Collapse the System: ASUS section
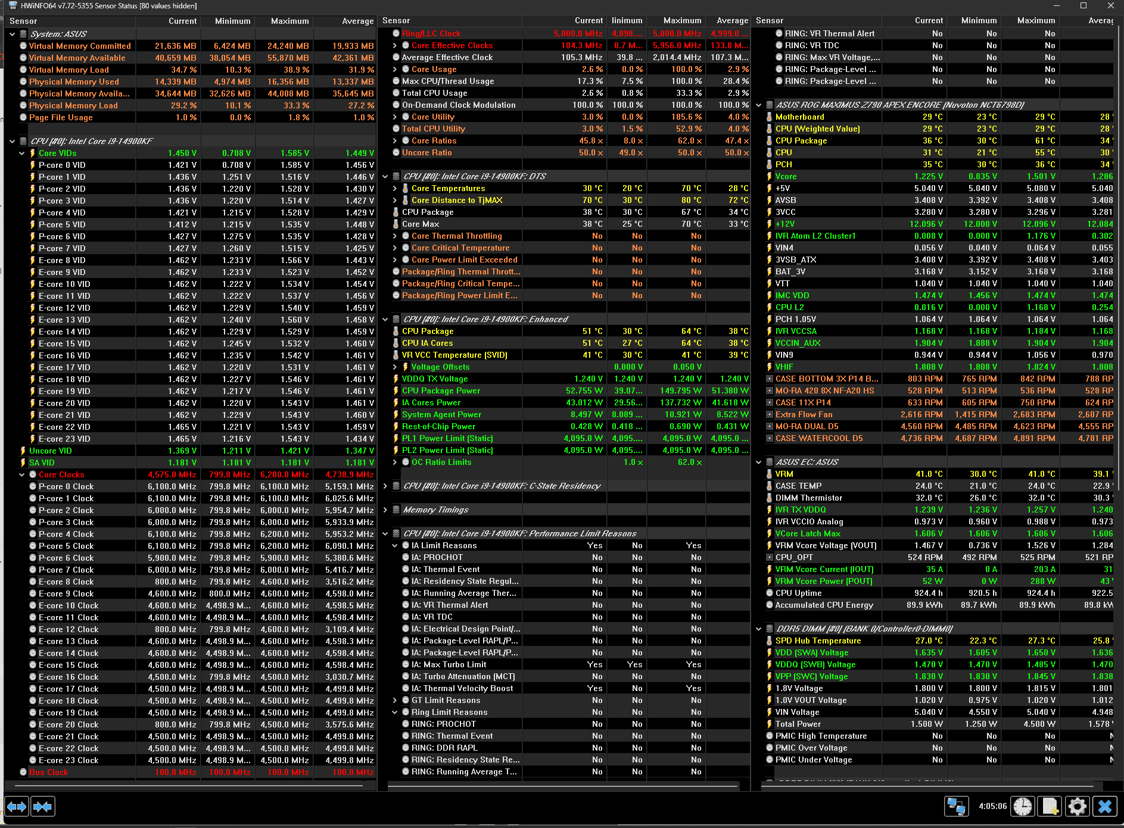Image resolution: width=1124 pixels, height=828 pixels. [x=12, y=34]
